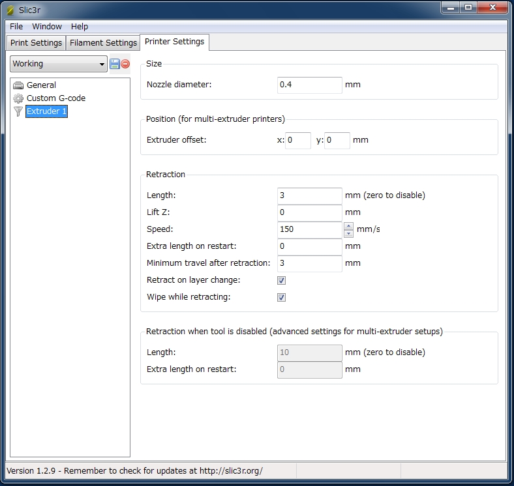Click disabled tool Extra length on restart field
The height and width of the screenshot is (486, 514).
[309, 370]
